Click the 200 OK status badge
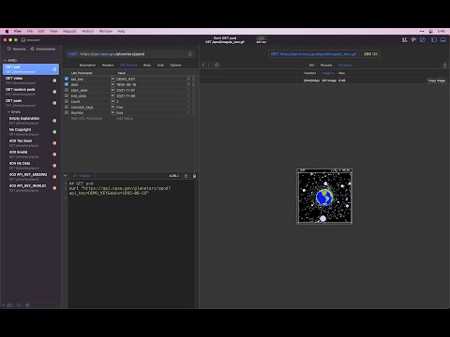The width and height of the screenshot is (450, 337). 371,54
